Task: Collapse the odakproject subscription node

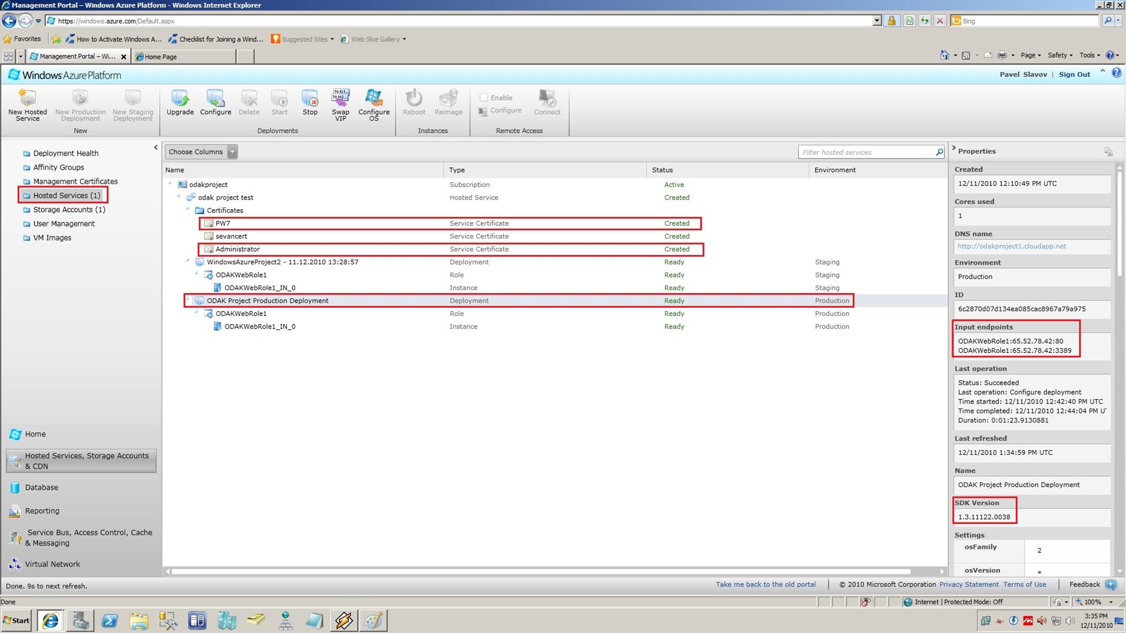Action: coord(170,184)
